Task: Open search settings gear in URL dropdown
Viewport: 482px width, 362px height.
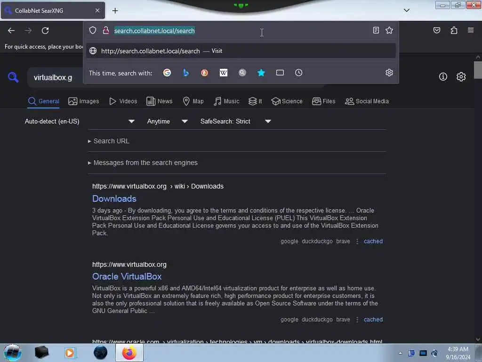Action: 389,73
